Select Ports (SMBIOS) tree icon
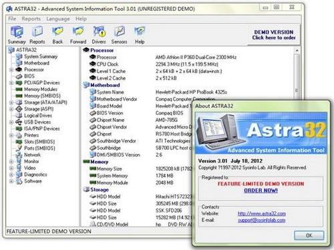This screenshot has height=250, width=334. (19, 148)
